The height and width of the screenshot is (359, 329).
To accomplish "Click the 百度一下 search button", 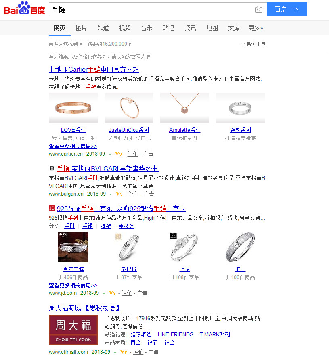I will coord(287,9).
